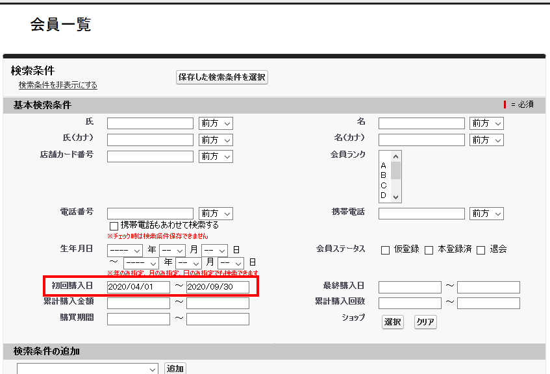This screenshot has height=374, width=550.
Task: Expand the 検索条件の追加 dropdown
Action: (87, 369)
